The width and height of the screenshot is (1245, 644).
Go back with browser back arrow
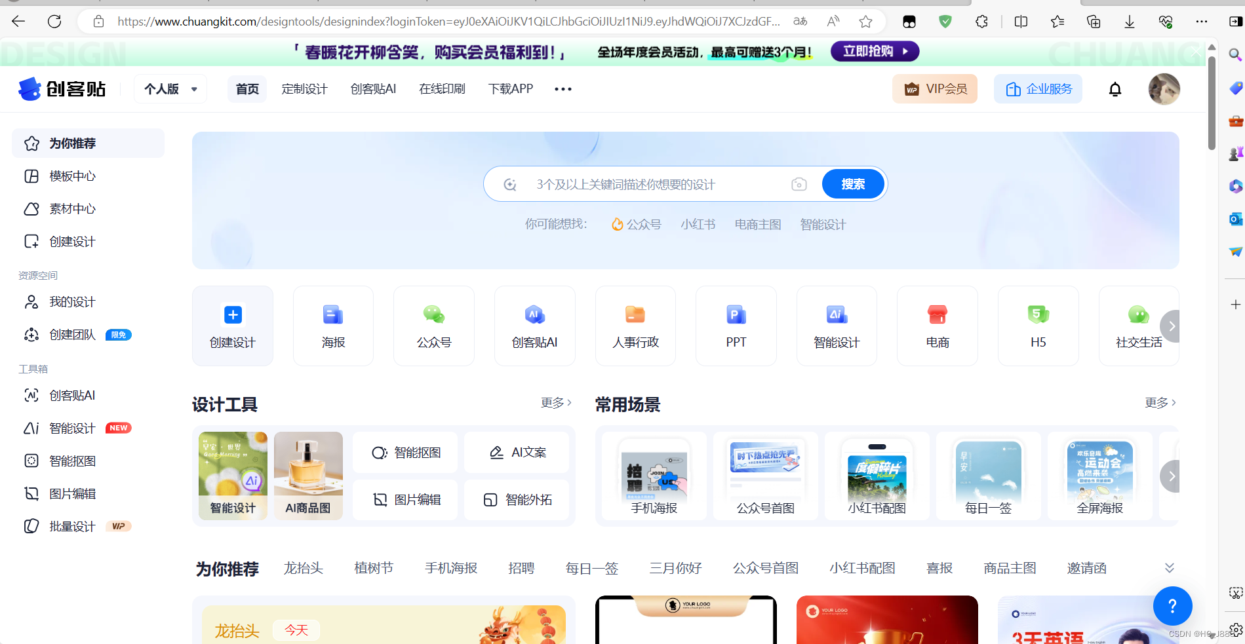18,22
